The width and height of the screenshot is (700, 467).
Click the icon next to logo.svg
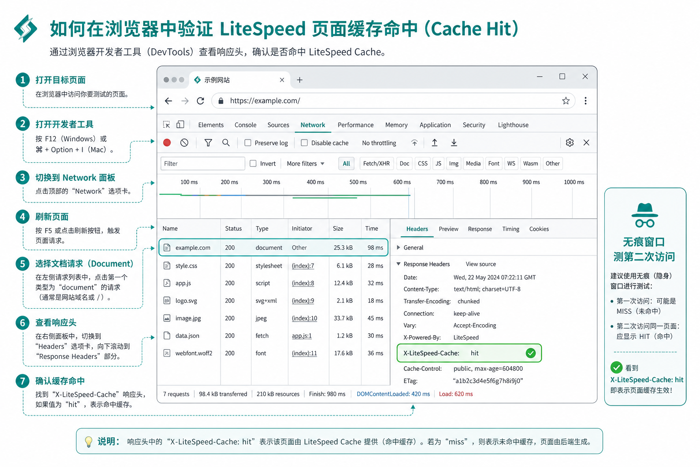click(x=167, y=301)
